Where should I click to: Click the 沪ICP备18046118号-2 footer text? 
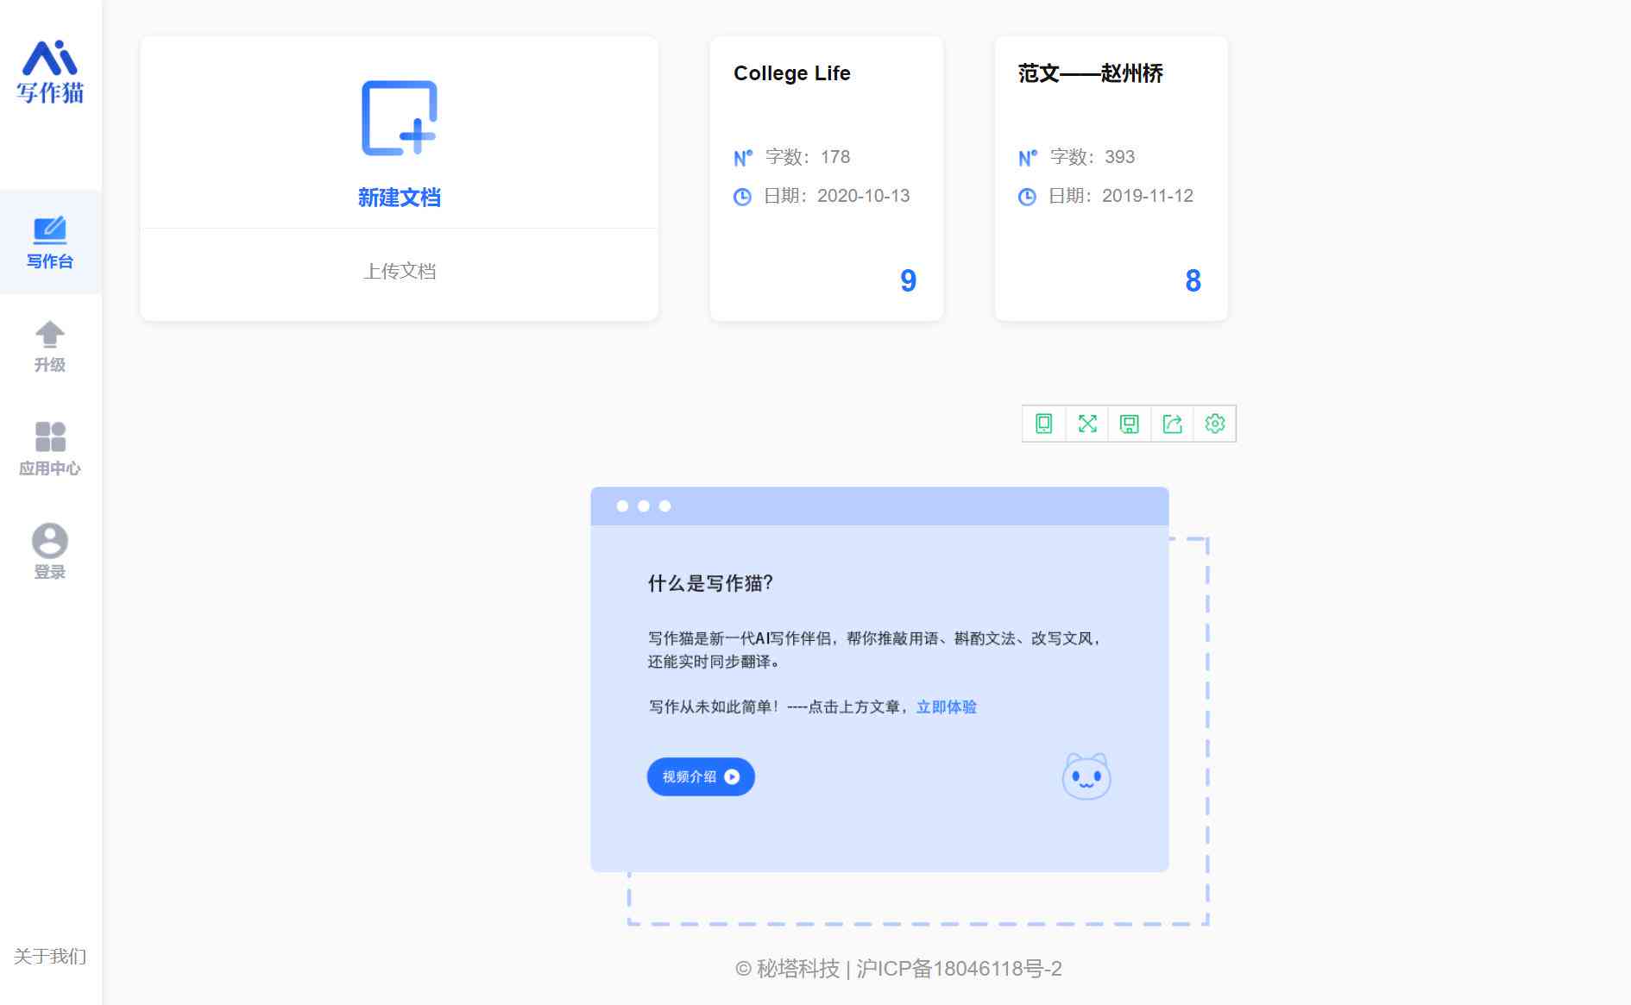959,969
